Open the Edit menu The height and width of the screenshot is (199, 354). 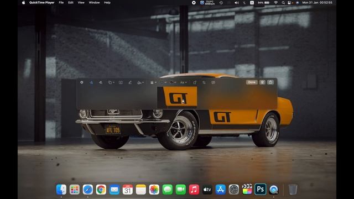coord(71,3)
